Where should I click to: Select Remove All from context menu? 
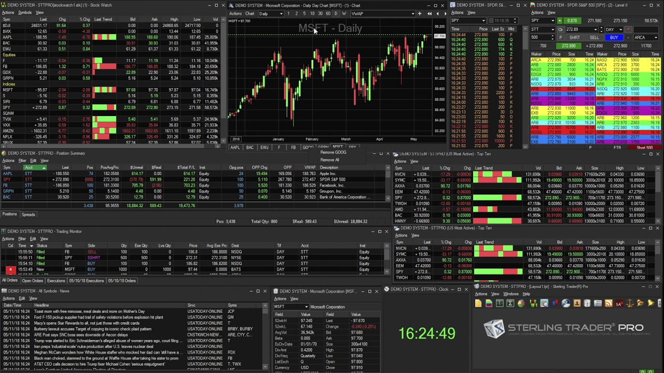pyautogui.click(x=329, y=160)
